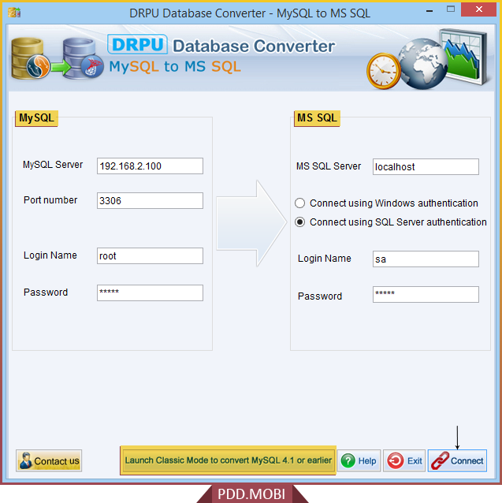
Task: Close the Database Converter window
Action: [x=479, y=9]
